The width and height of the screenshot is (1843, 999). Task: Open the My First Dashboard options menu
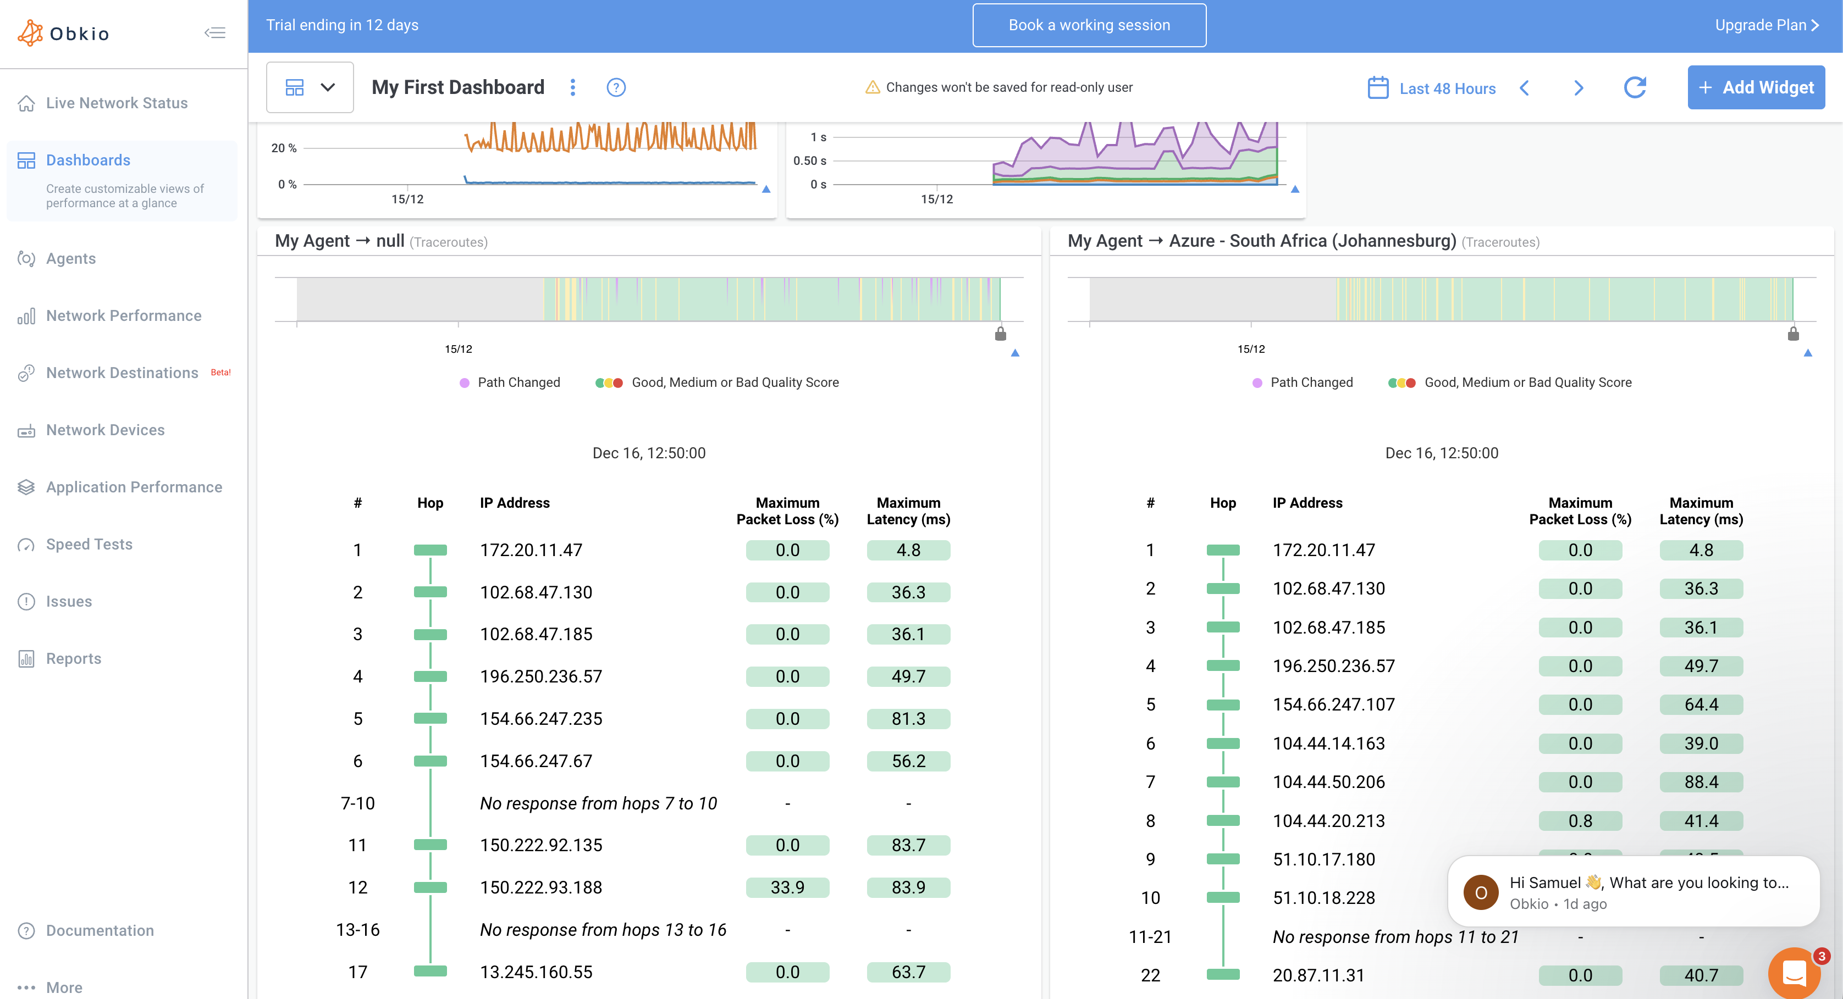pos(573,87)
